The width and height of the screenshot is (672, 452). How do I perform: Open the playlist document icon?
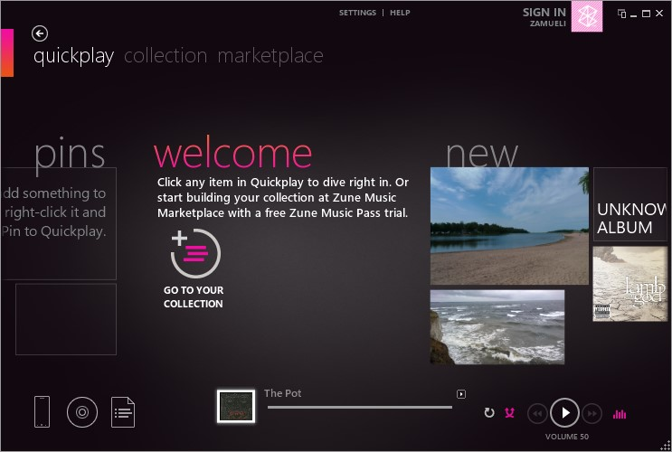pos(123,412)
